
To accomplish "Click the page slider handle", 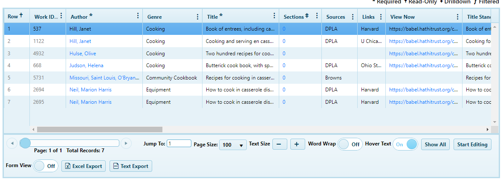I will 25,143.
